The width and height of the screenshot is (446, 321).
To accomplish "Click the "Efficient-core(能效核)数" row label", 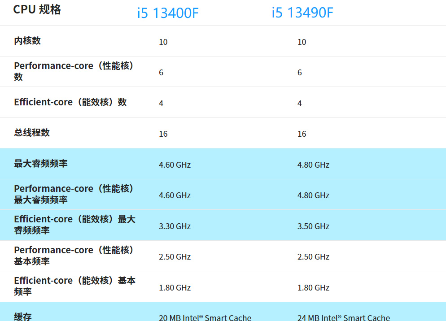I will click(70, 102).
